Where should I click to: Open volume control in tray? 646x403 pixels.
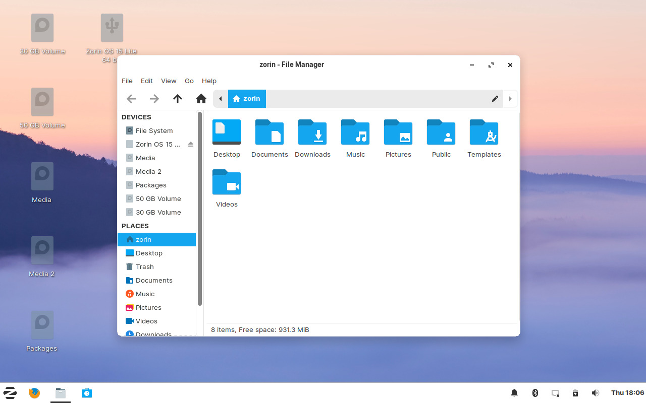596,393
